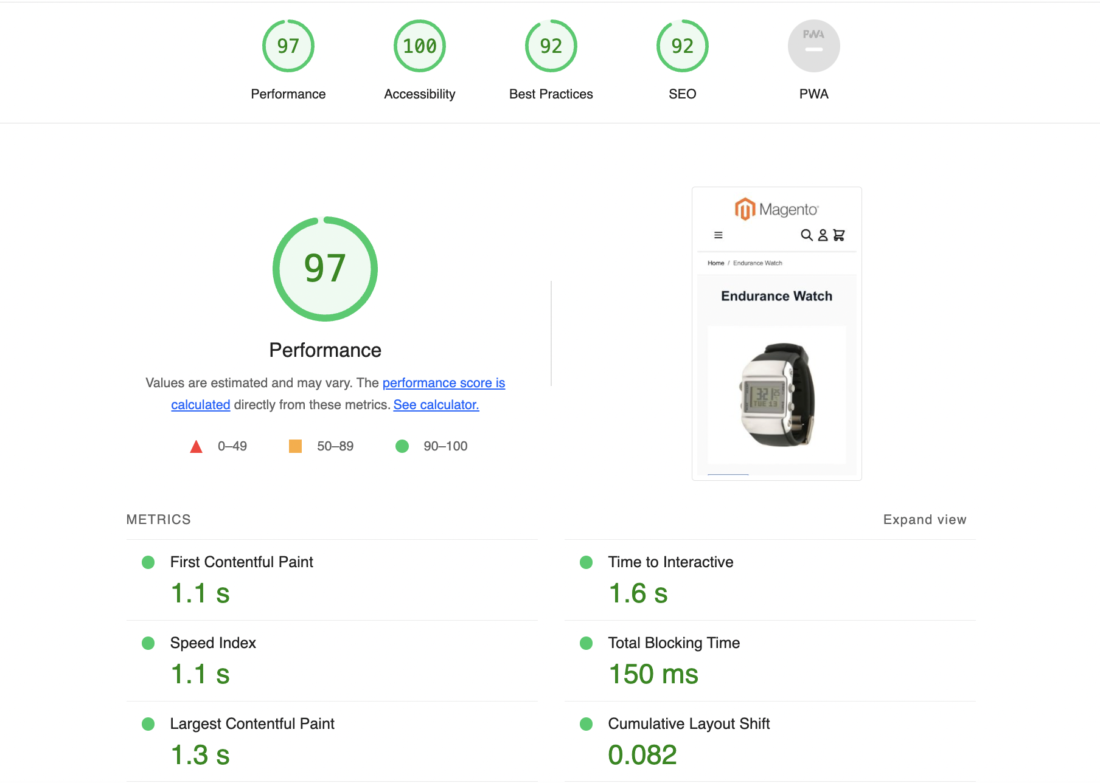The image size is (1100, 783).
Task: Click the Accessibility category label
Action: (x=419, y=94)
